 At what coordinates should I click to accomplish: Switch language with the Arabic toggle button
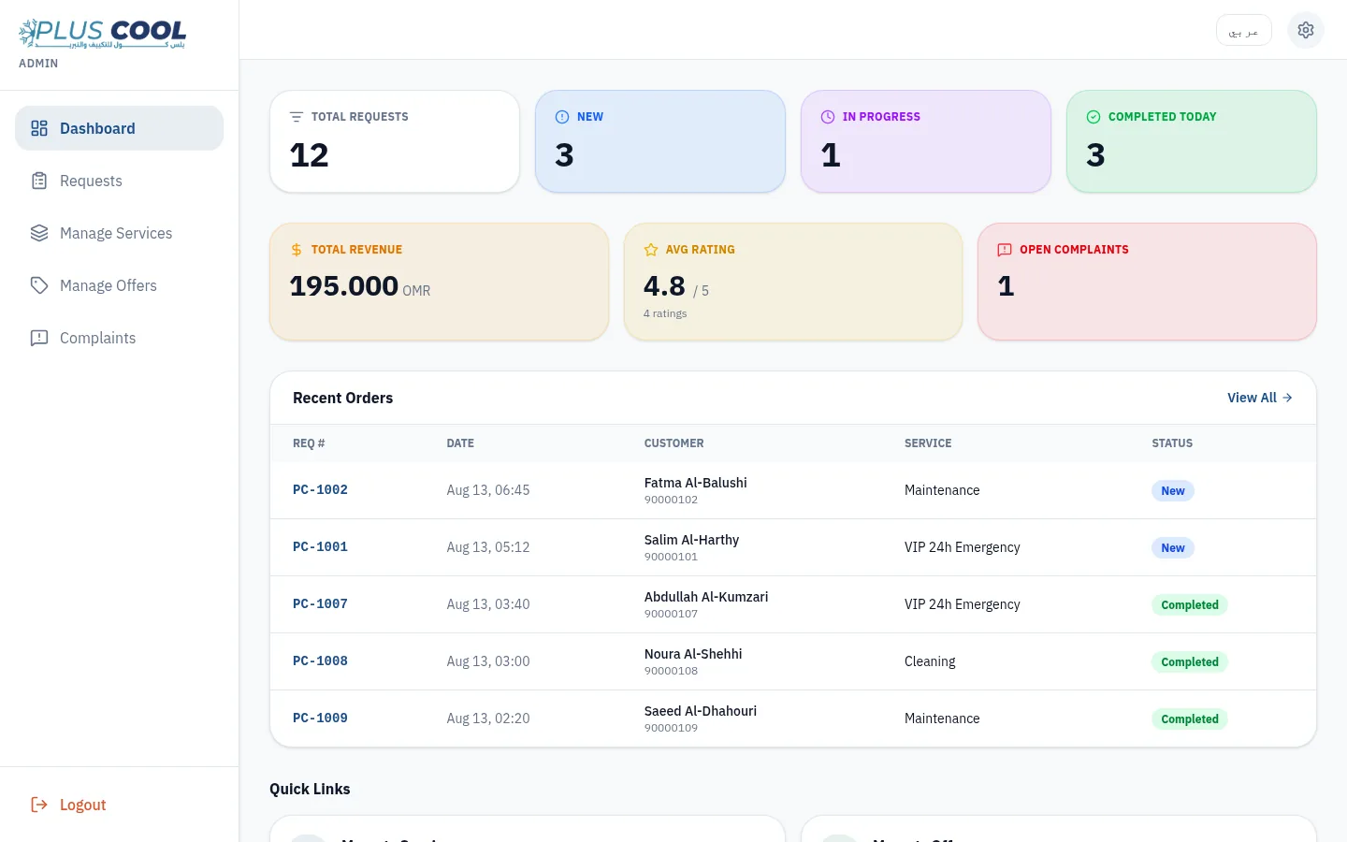point(1243,30)
